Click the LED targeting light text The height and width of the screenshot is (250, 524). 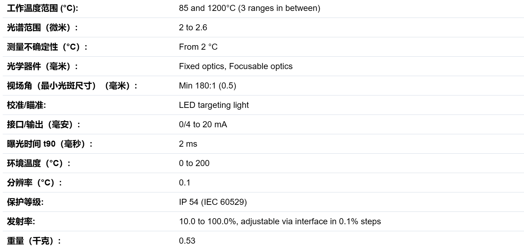pos(214,105)
